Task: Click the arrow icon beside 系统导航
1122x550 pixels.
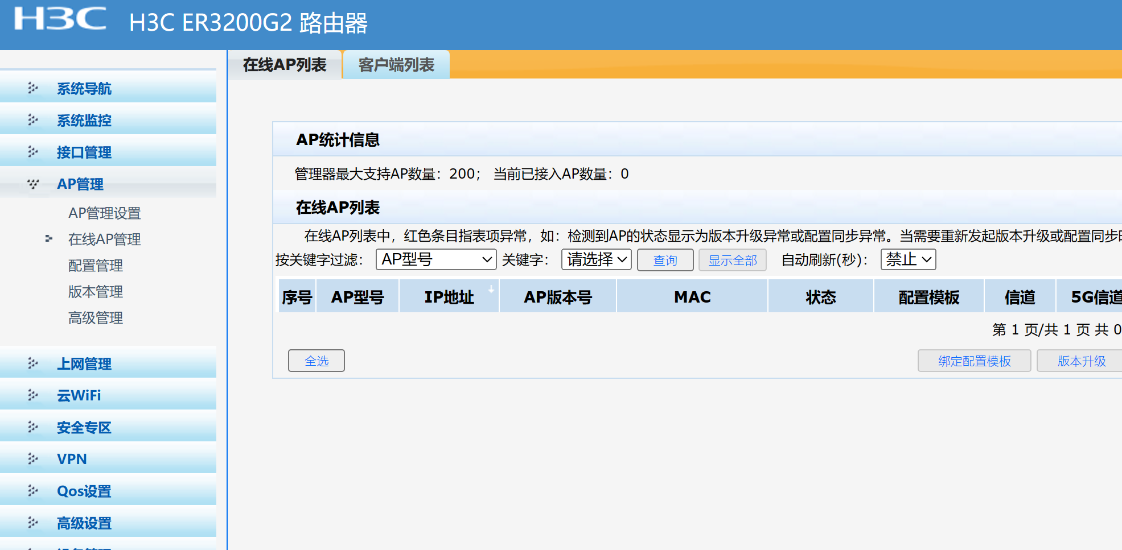Action: pos(33,88)
